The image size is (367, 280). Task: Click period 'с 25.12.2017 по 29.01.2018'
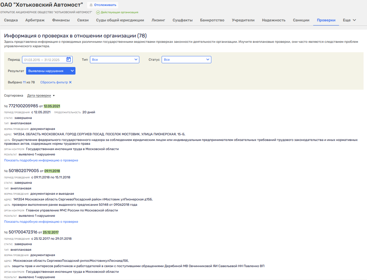click(52, 238)
